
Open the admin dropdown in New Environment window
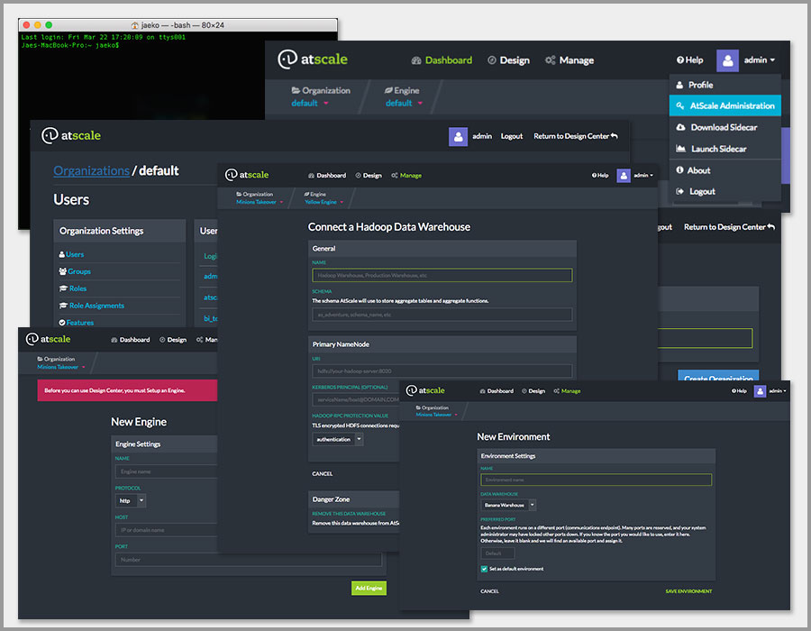click(778, 391)
